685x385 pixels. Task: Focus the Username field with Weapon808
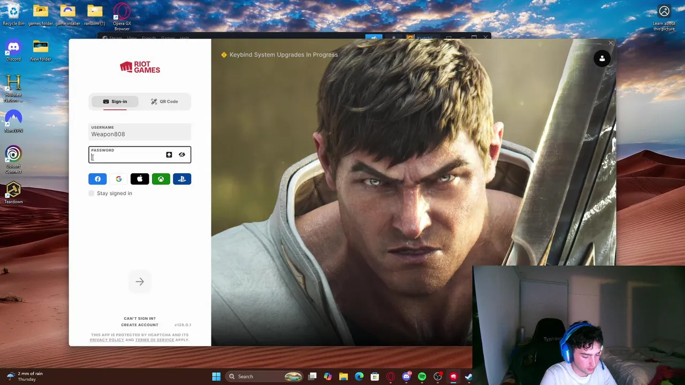[140, 132]
